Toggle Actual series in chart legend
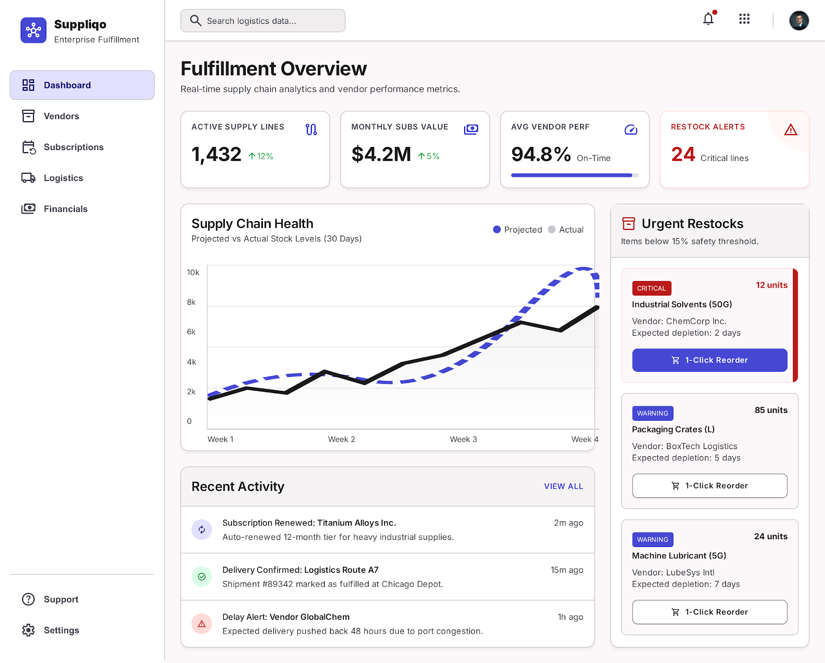Viewport: 825px width, 663px height. (x=566, y=229)
